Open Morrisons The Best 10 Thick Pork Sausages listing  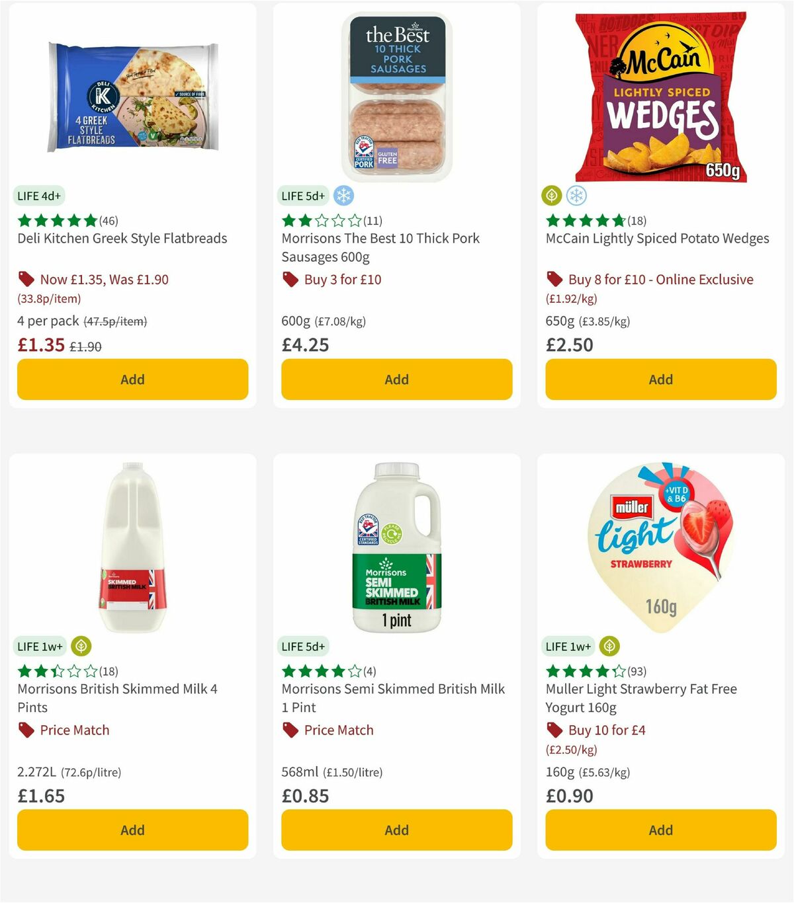[380, 247]
